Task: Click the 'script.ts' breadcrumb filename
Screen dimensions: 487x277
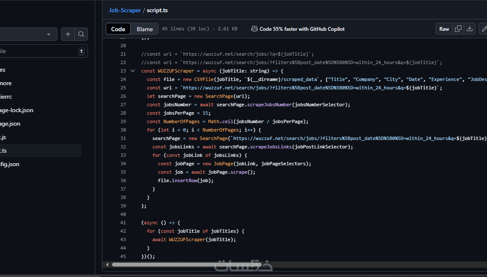Action: [157, 10]
